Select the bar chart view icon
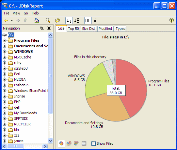Image resolution: width=177 pixels, height=150 pixels. pos(76,143)
